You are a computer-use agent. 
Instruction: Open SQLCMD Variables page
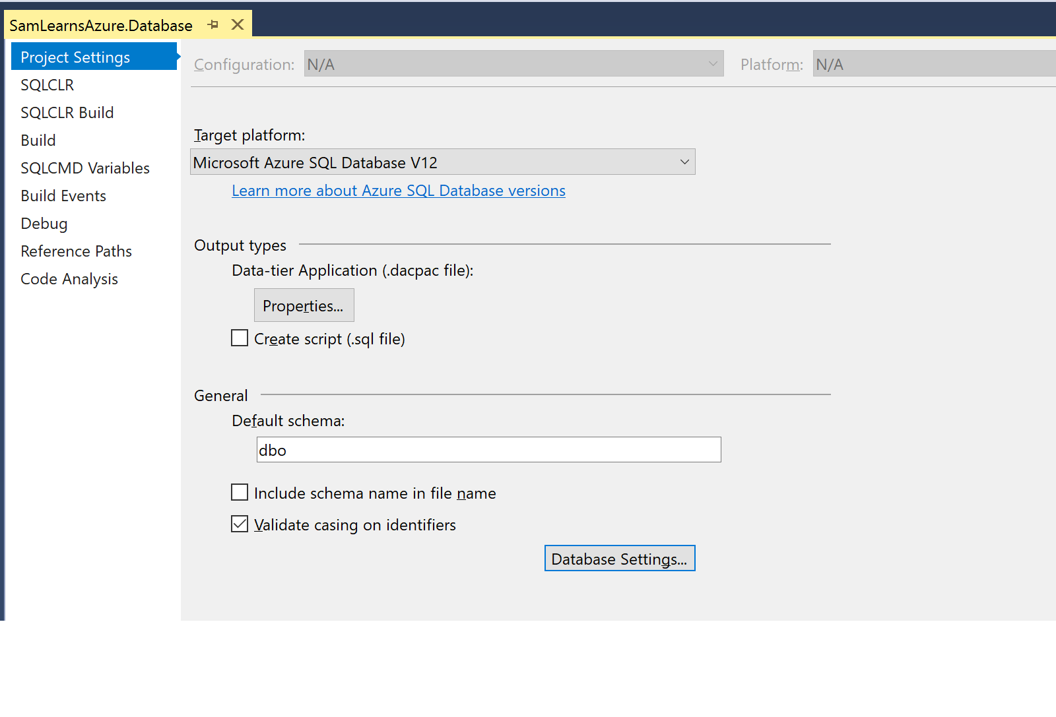(85, 168)
